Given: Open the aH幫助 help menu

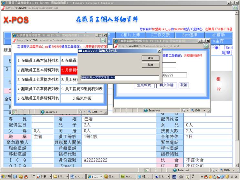Looking at the screenshot, I should tap(219, 35).
